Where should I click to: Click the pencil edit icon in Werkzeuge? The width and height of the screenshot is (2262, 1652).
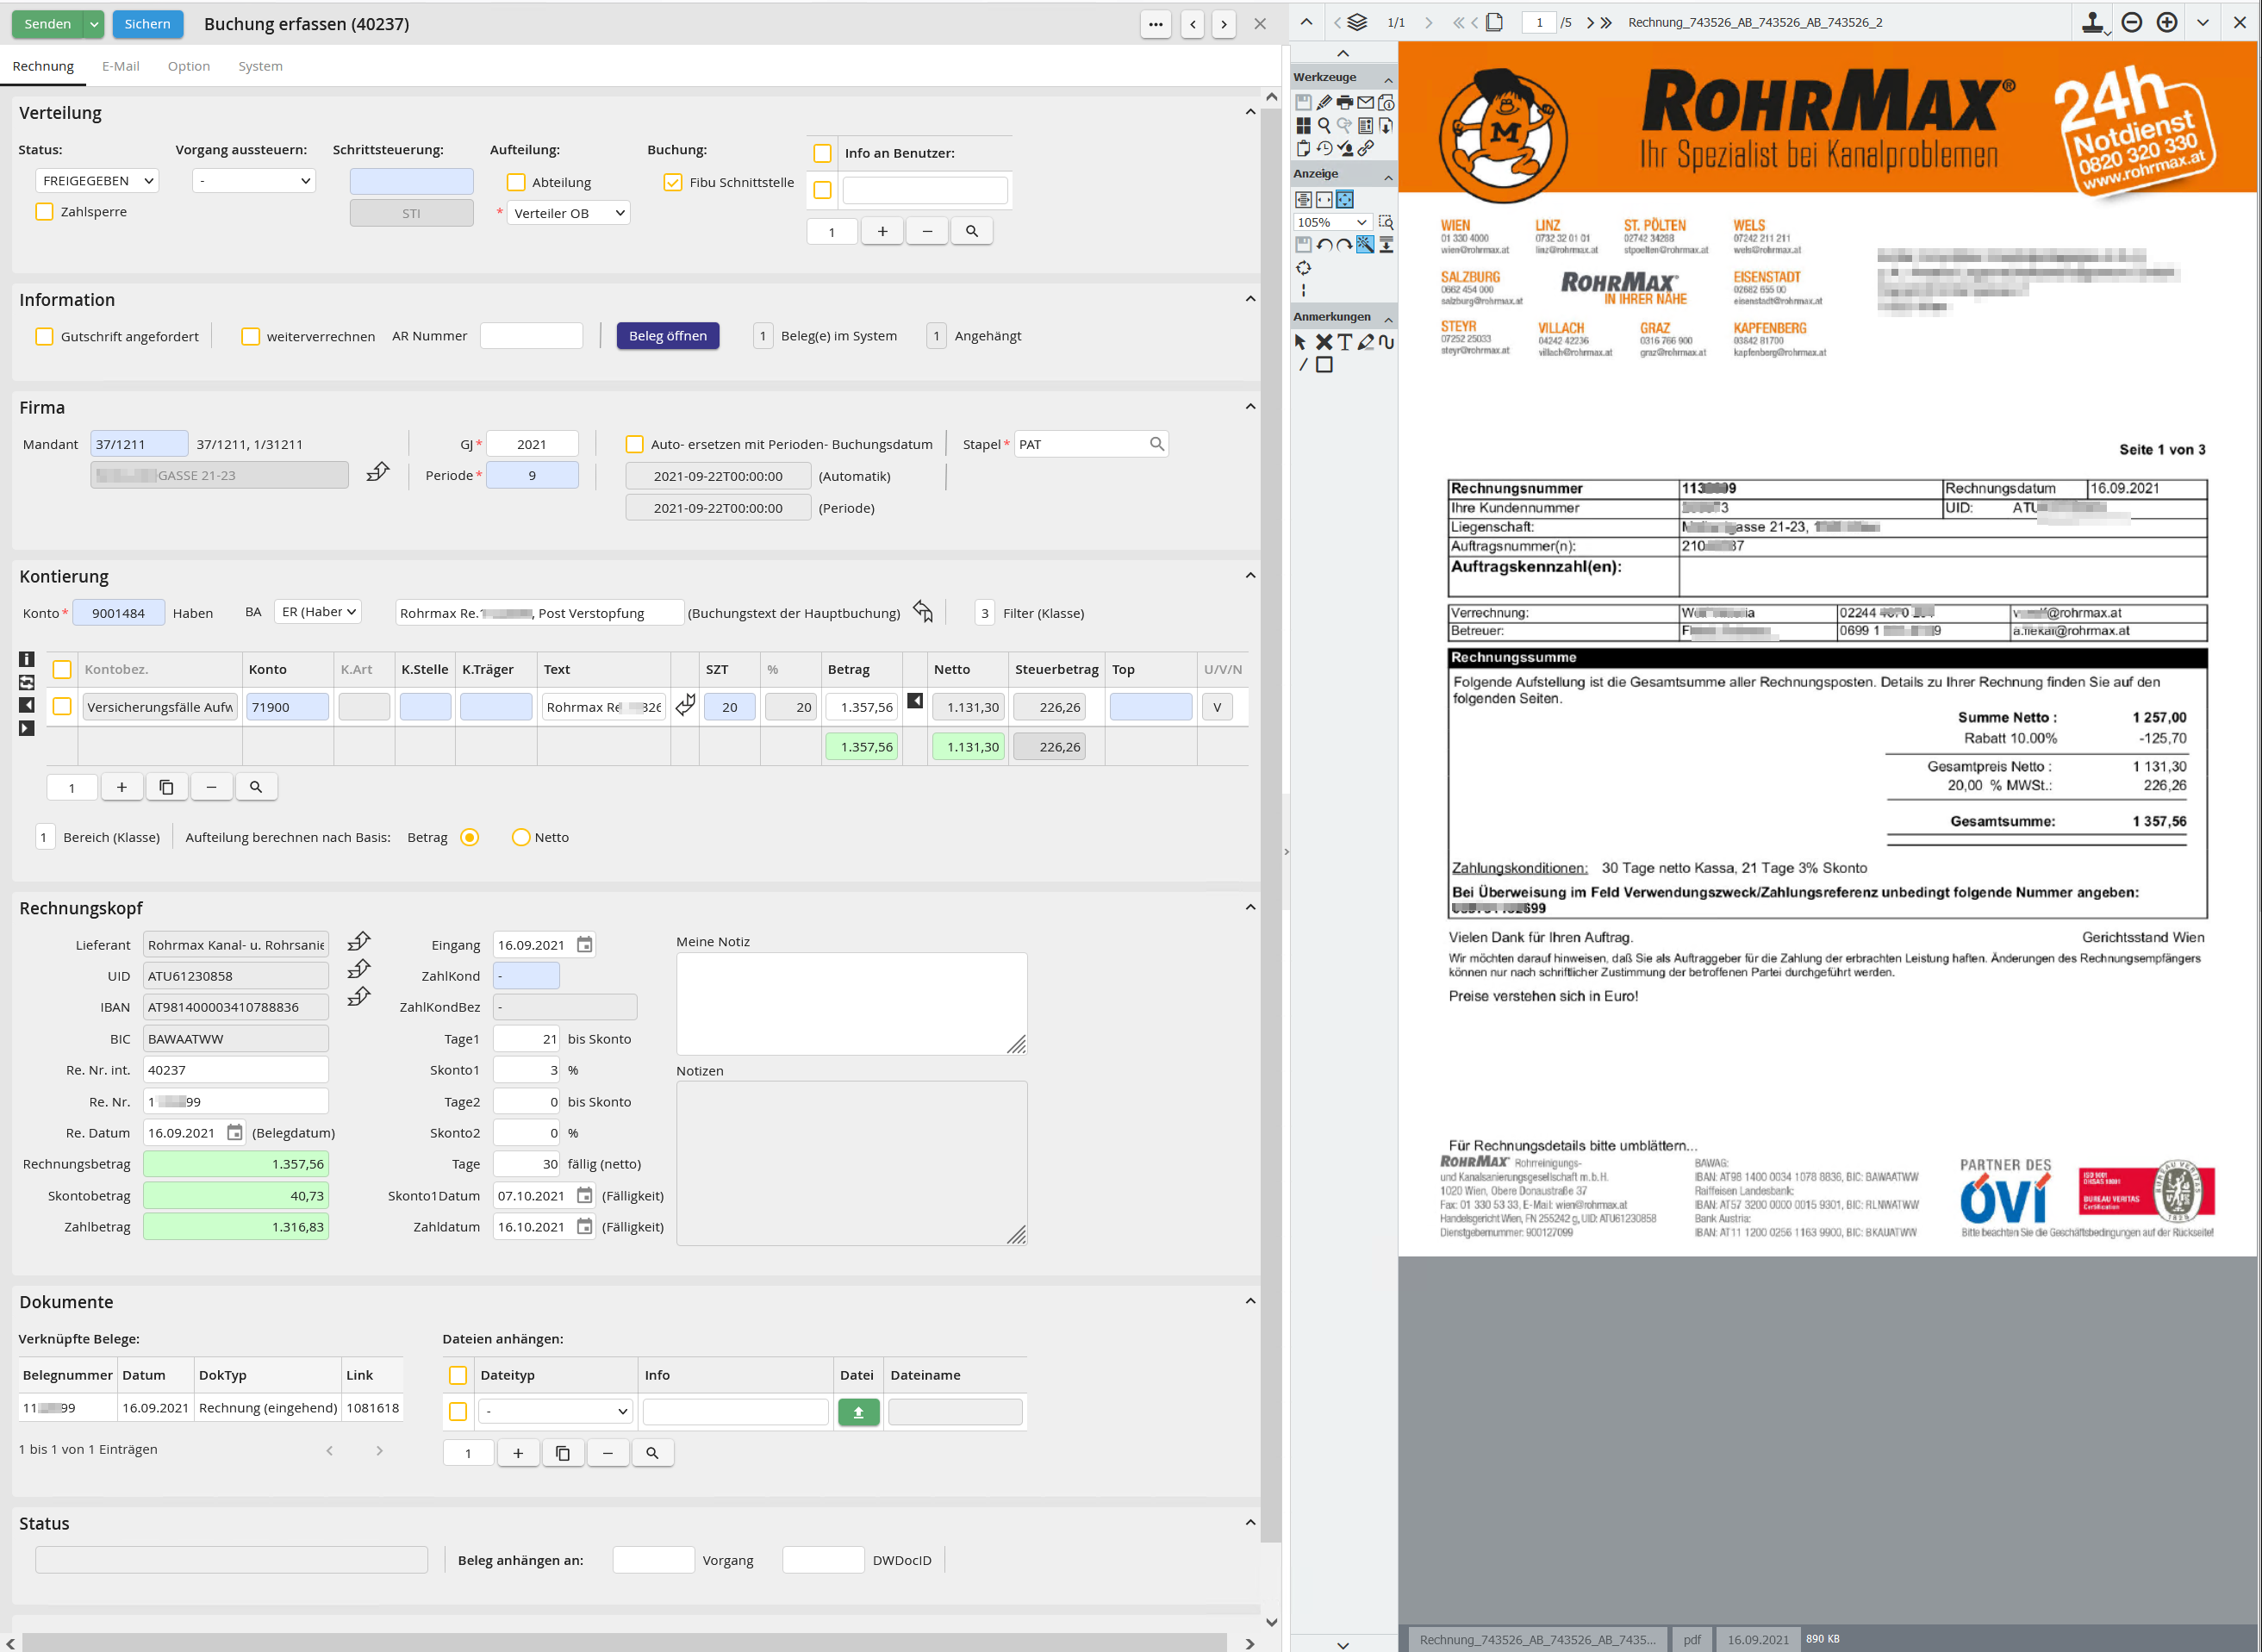[x=1324, y=102]
